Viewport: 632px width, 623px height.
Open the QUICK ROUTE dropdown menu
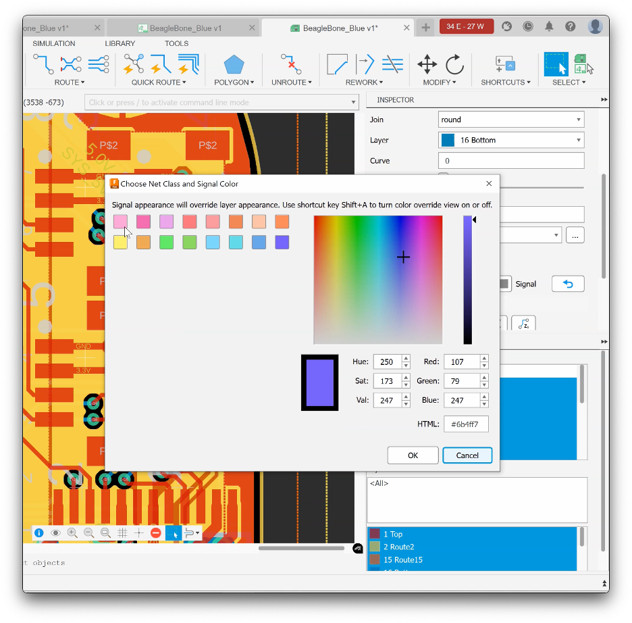[x=159, y=82]
